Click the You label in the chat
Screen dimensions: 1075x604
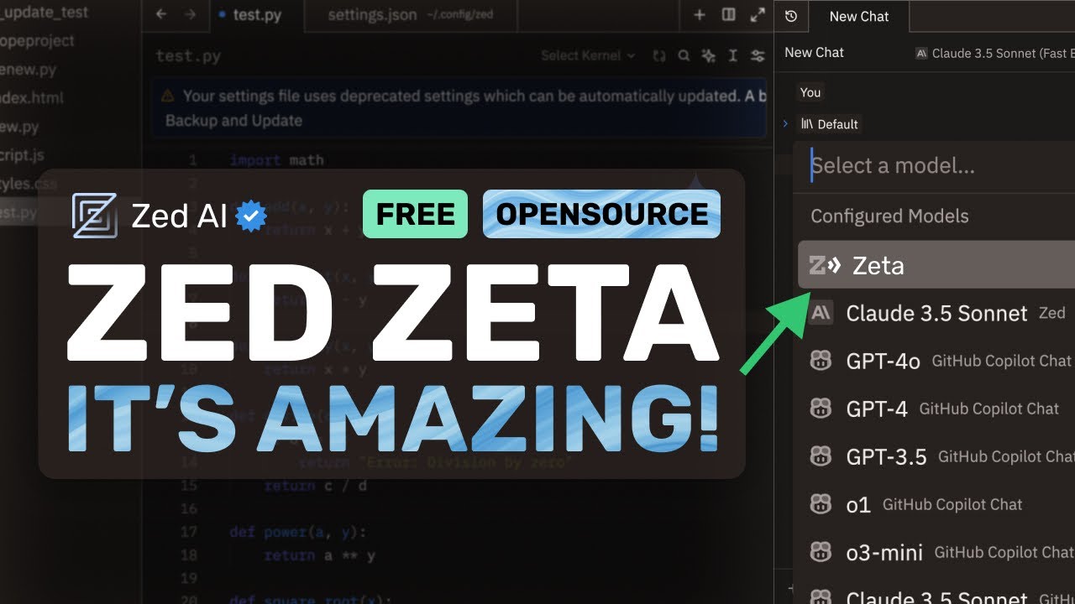[810, 92]
